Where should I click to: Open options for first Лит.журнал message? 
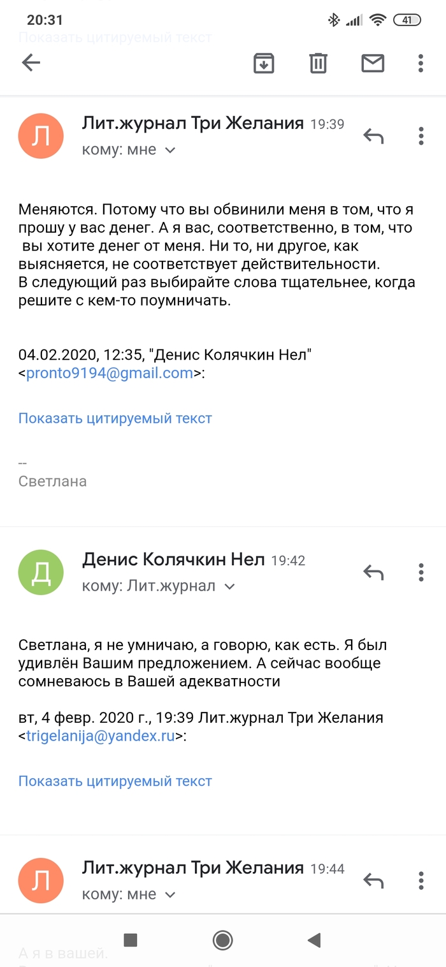421,136
